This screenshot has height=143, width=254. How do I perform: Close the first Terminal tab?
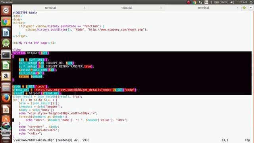(85, 8)
